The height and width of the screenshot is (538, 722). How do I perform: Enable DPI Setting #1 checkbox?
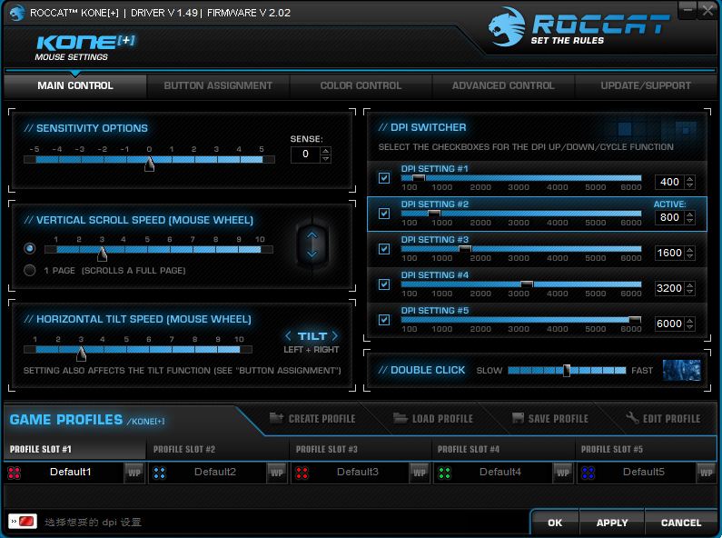point(384,178)
